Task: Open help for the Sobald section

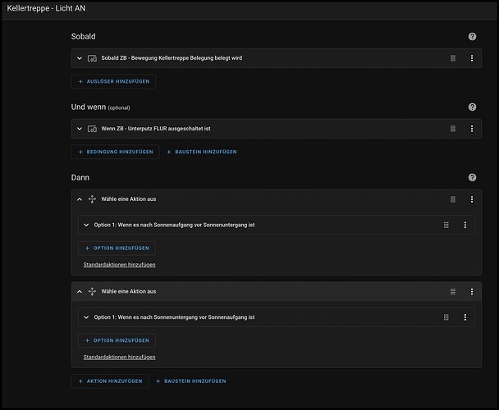Action: click(x=472, y=37)
